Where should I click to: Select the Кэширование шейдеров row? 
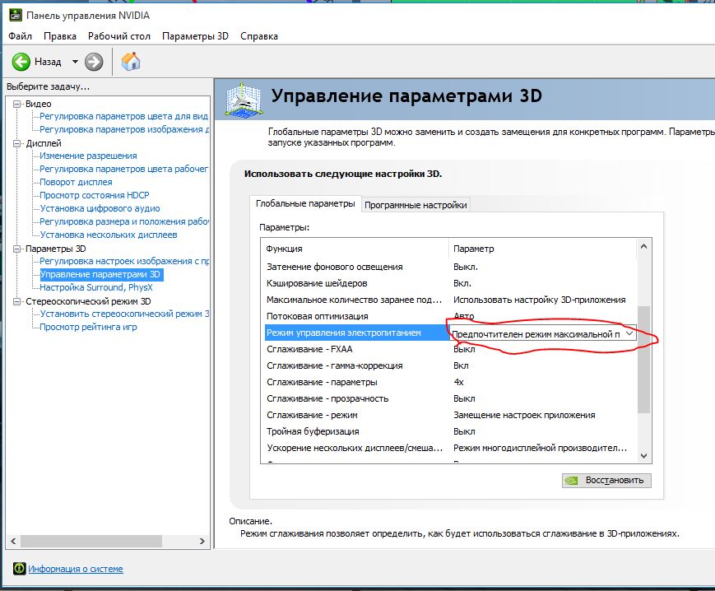point(448,283)
